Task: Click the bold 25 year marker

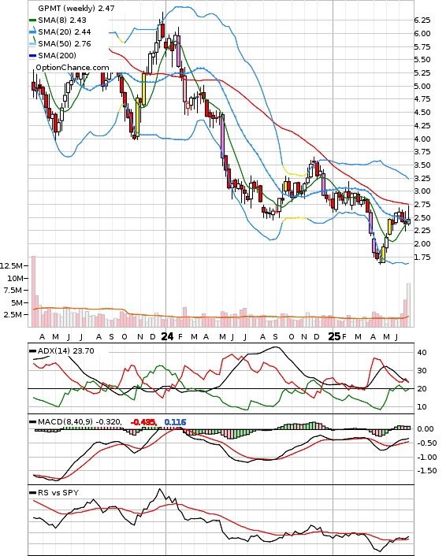Action: click(x=334, y=336)
